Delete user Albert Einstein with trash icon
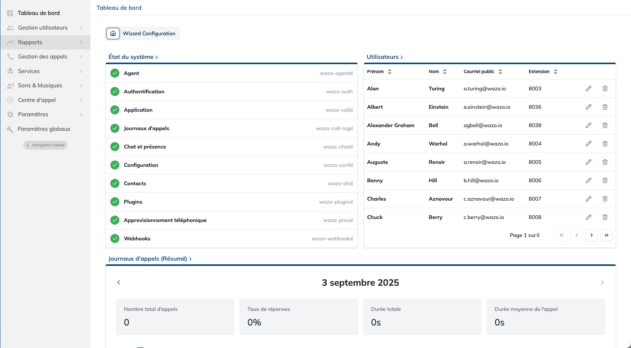 [605, 107]
